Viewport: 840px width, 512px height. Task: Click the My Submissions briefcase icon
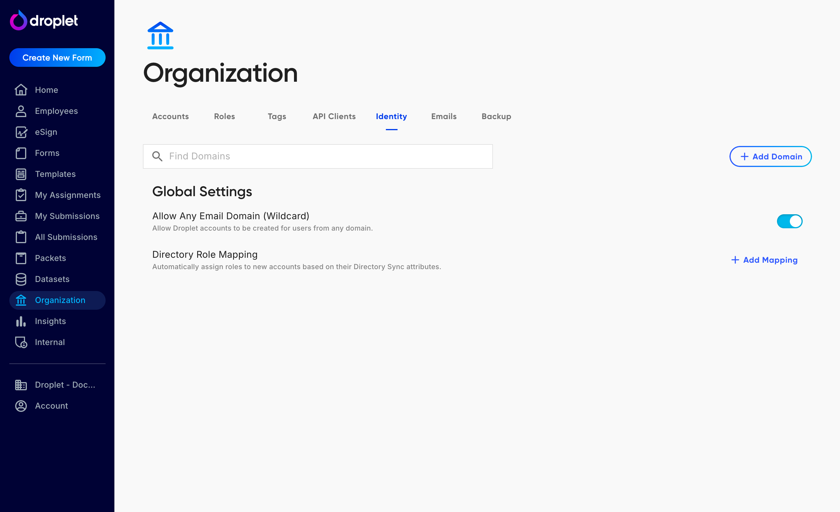coord(21,216)
